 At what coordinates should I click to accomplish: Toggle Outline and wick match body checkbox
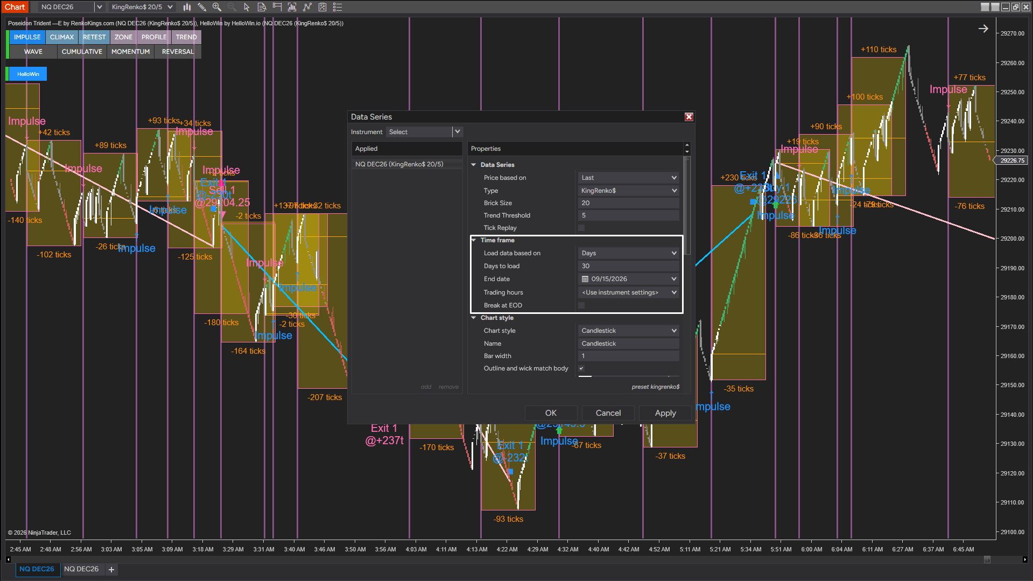(x=581, y=368)
